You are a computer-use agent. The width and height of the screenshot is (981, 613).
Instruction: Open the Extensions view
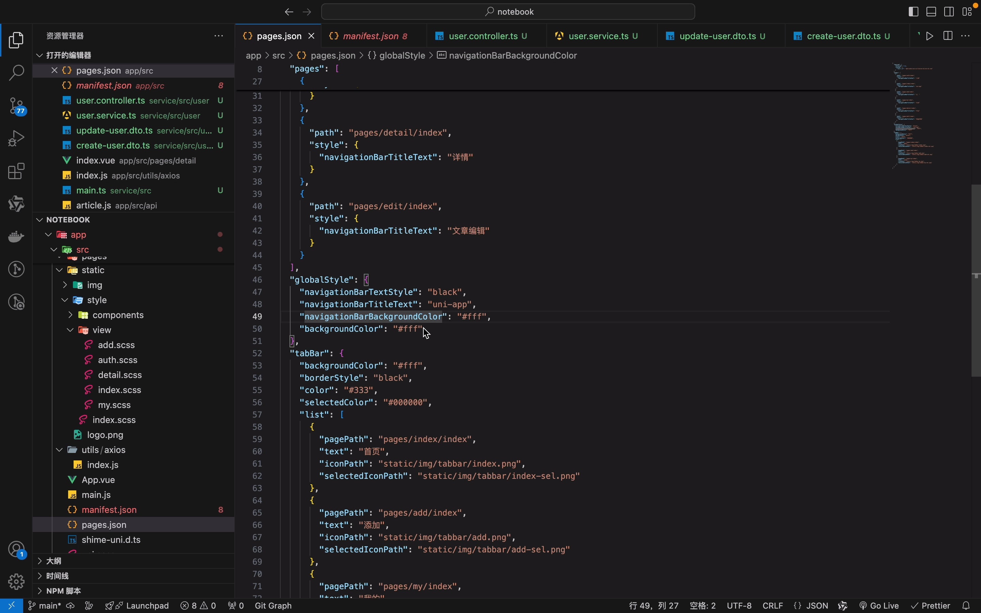point(16,171)
